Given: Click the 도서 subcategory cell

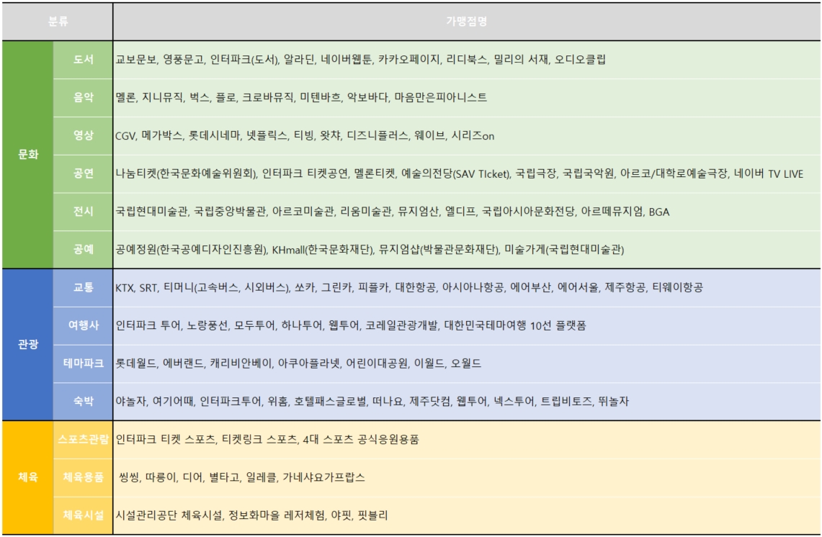Looking at the screenshot, I should (x=83, y=60).
